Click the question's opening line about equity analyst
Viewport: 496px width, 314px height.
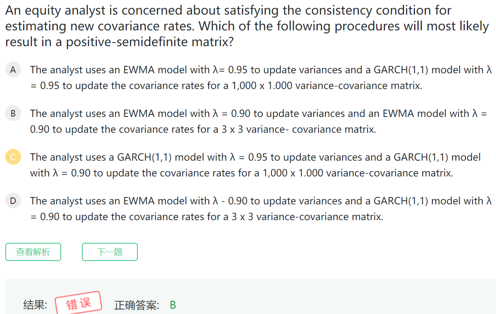[228, 11]
